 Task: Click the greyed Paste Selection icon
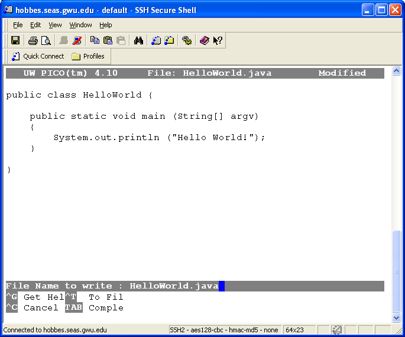pos(121,41)
